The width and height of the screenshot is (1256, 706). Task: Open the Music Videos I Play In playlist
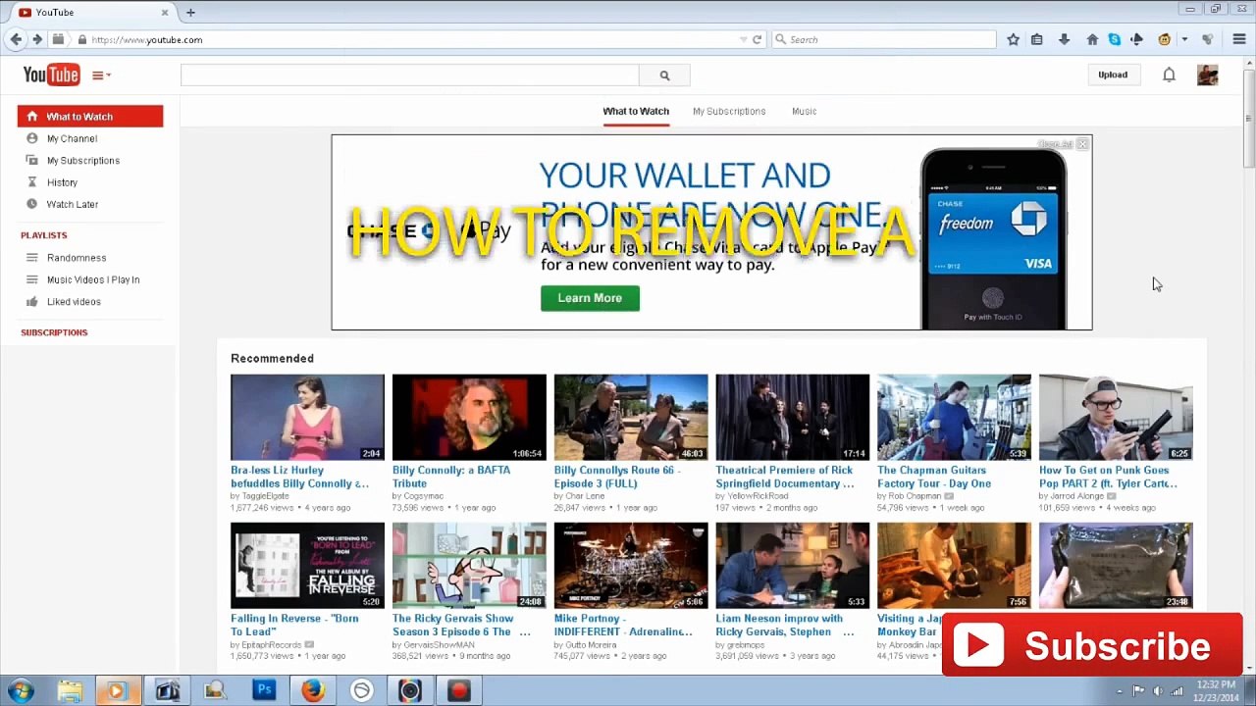point(93,279)
